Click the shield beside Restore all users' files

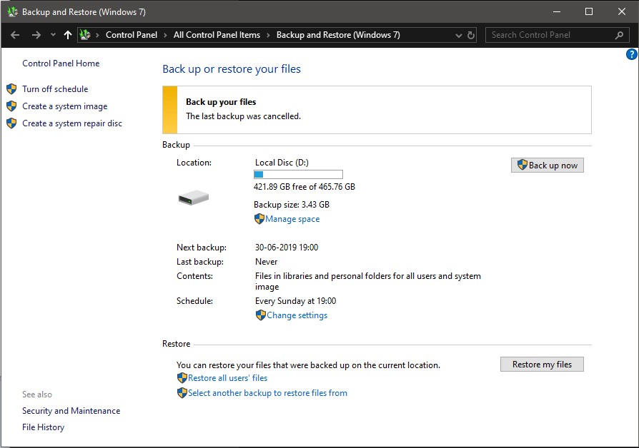pyautogui.click(x=182, y=378)
